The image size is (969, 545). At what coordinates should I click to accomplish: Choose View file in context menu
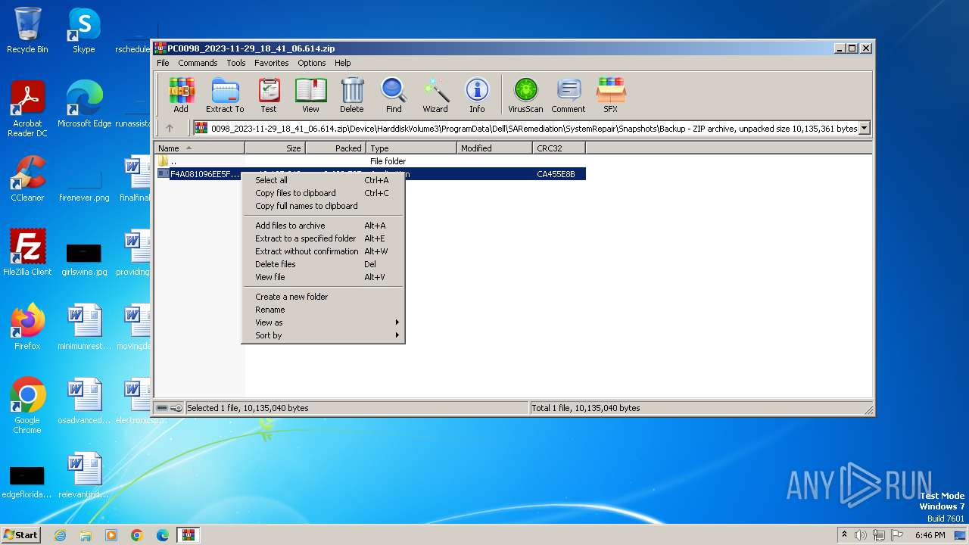pos(323,277)
